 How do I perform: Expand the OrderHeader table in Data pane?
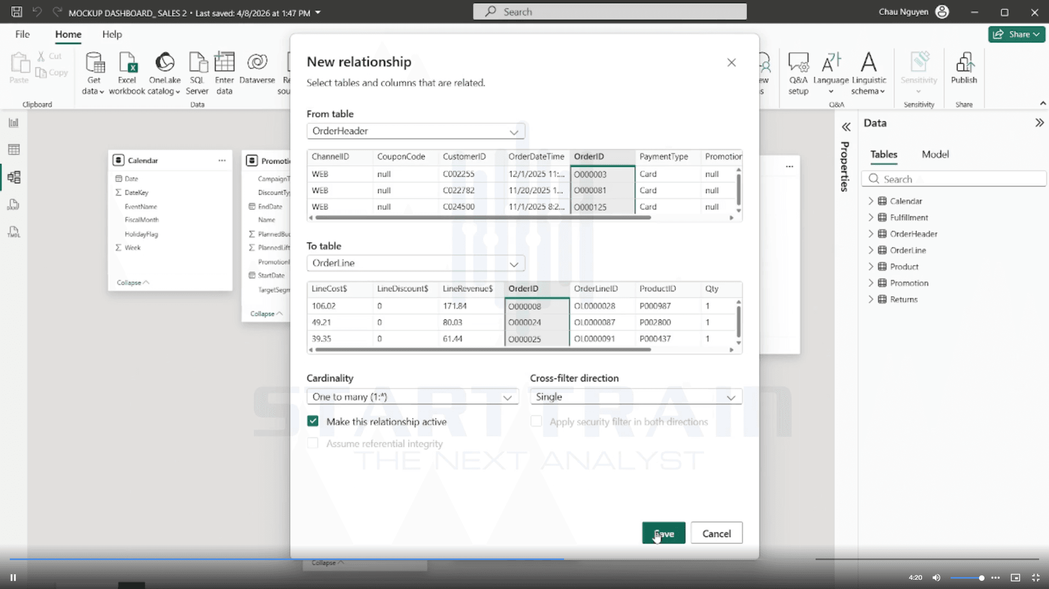[871, 234]
